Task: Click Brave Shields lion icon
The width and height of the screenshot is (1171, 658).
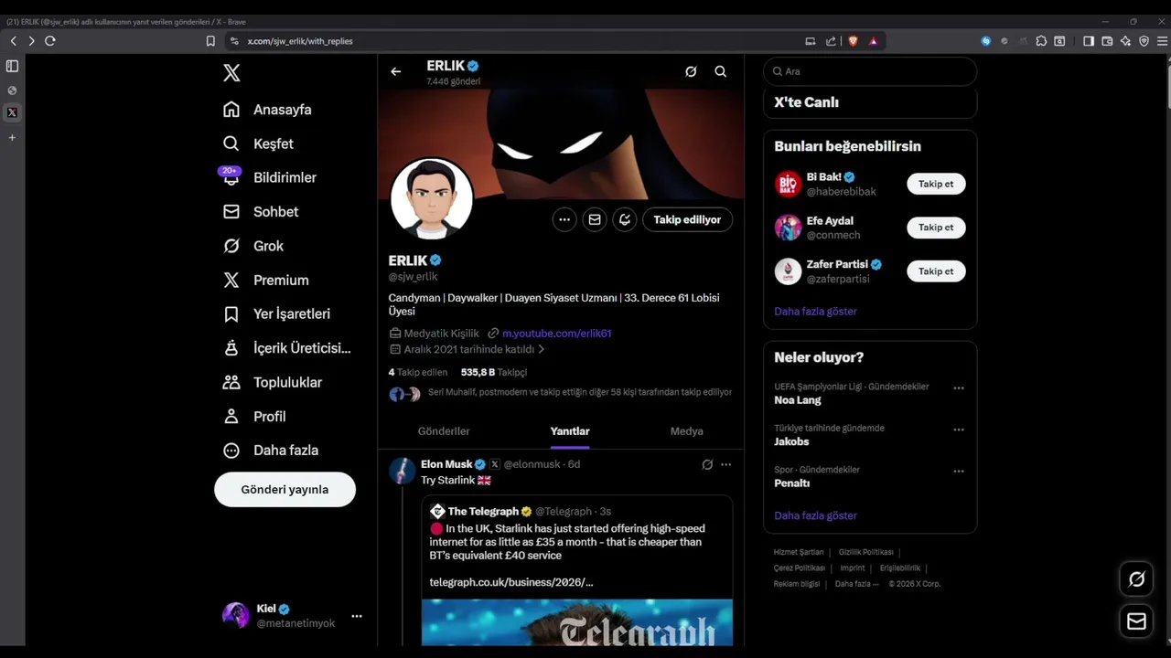Action: click(853, 40)
